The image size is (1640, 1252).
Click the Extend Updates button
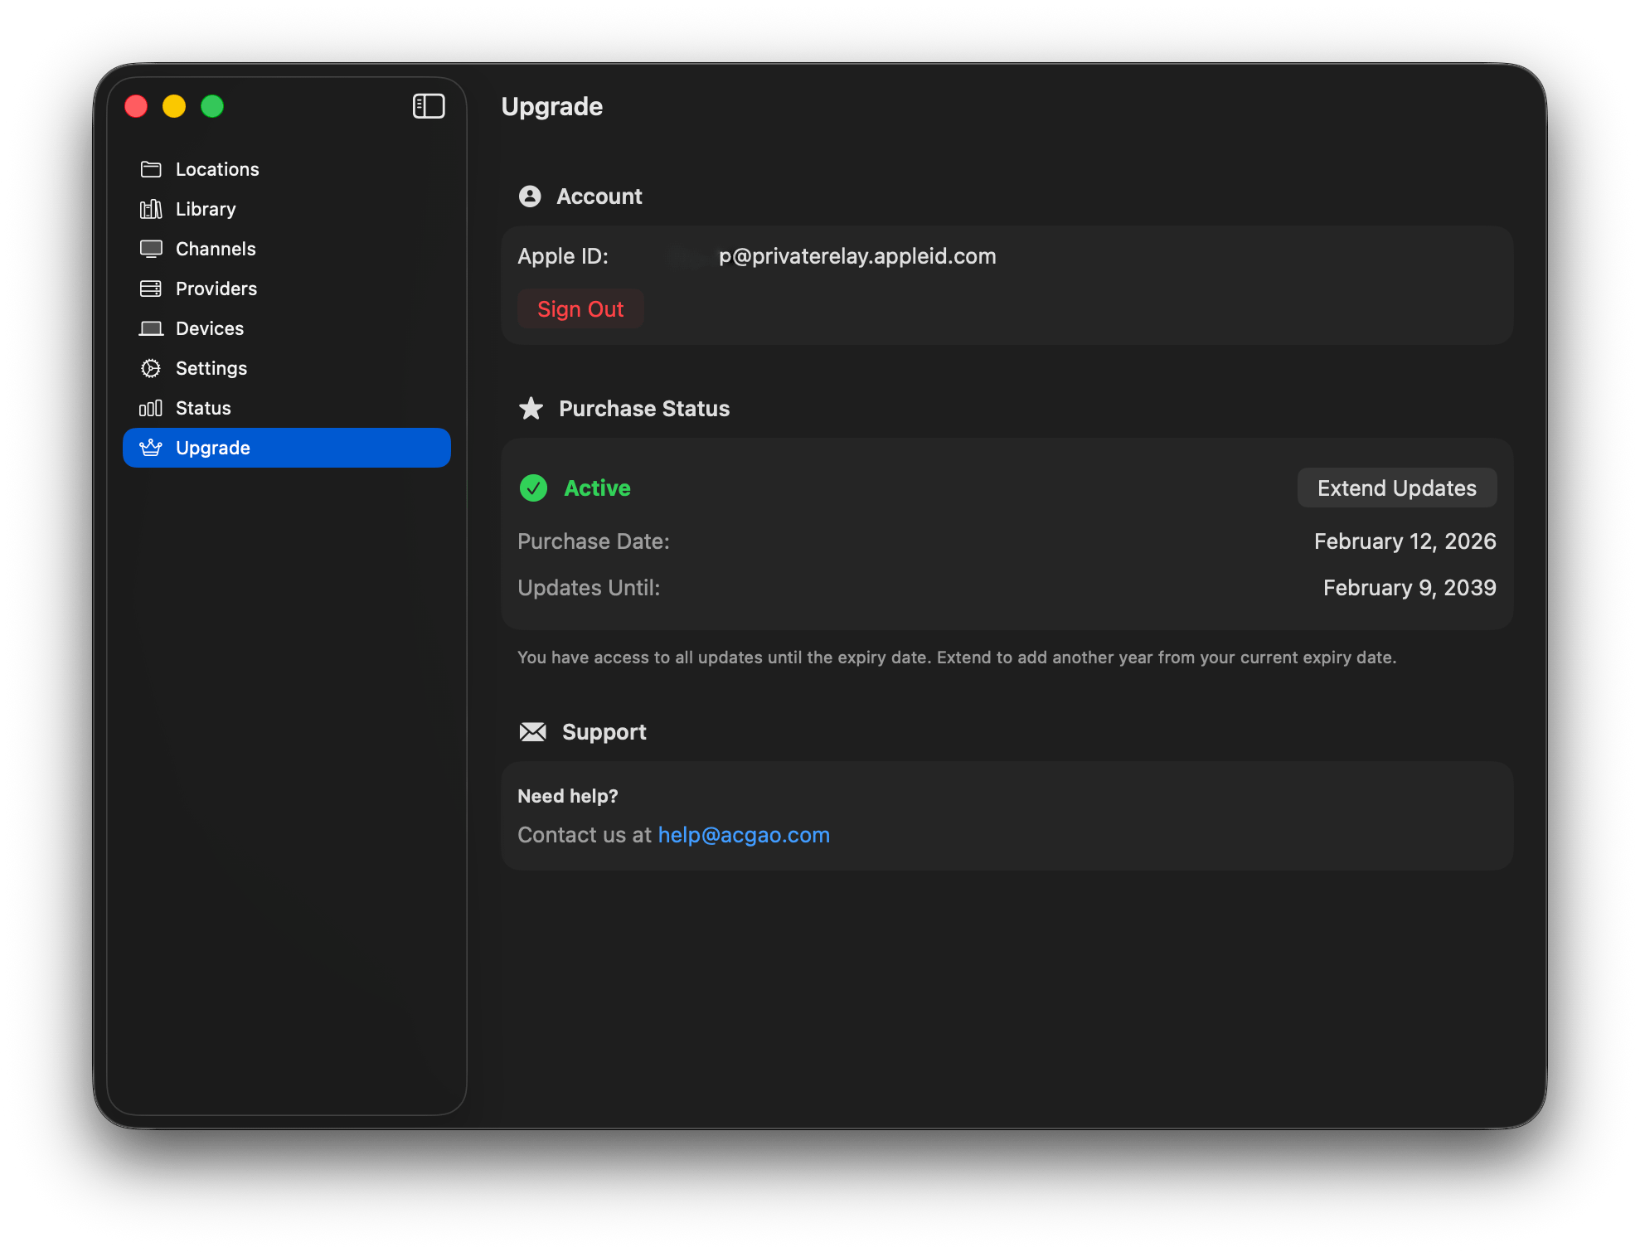(1396, 488)
